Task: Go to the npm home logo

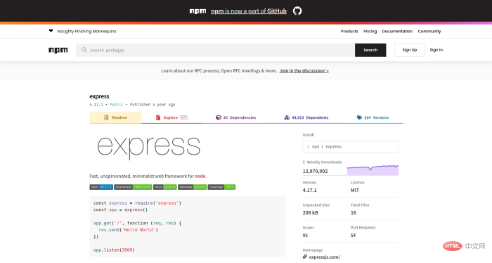Action: point(58,50)
